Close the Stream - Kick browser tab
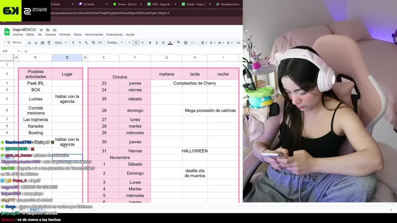Screen dimensions: 397x223 coord(141,4)
